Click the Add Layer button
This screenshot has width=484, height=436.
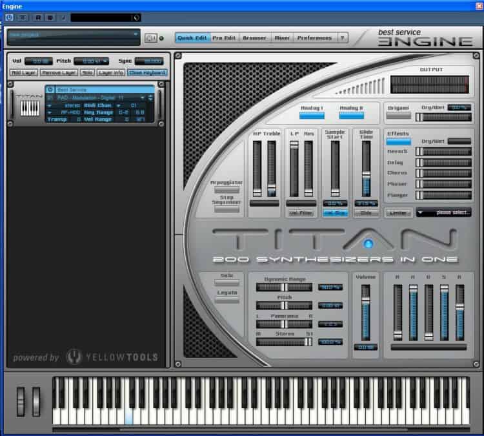click(24, 73)
